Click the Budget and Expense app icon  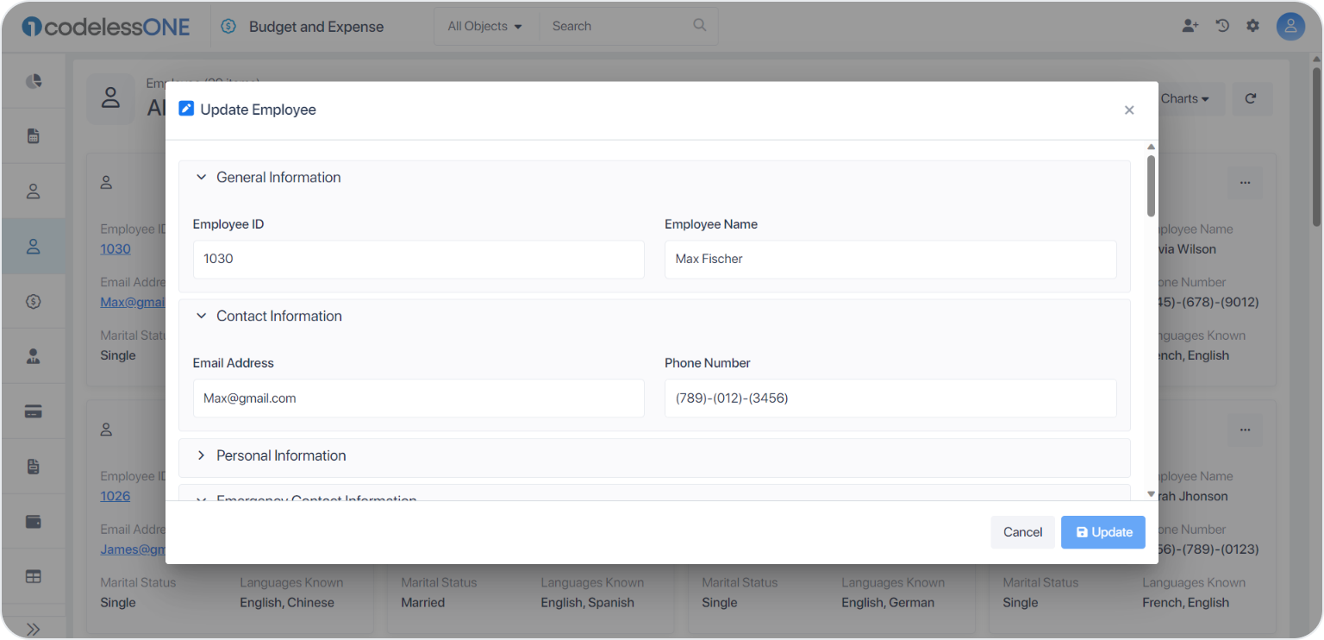coord(228,27)
